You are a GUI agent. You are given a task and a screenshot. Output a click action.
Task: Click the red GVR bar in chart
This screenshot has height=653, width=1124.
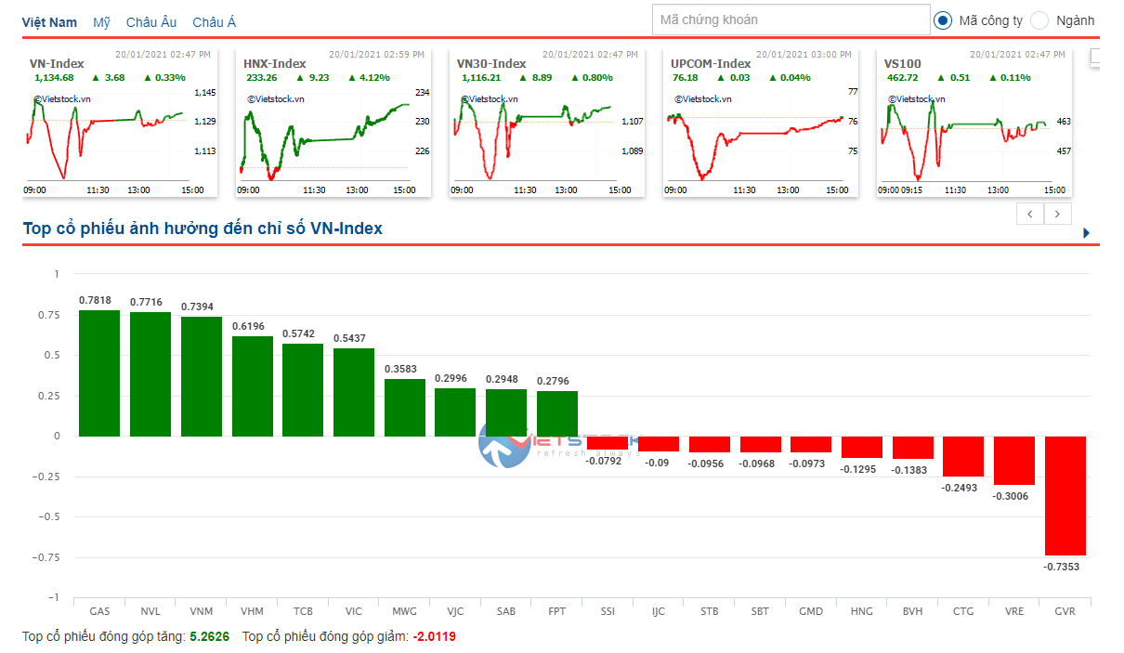click(1065, 495)
